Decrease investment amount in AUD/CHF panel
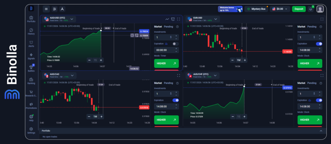Viewport: 331px width, 144px height. point(320,95)
